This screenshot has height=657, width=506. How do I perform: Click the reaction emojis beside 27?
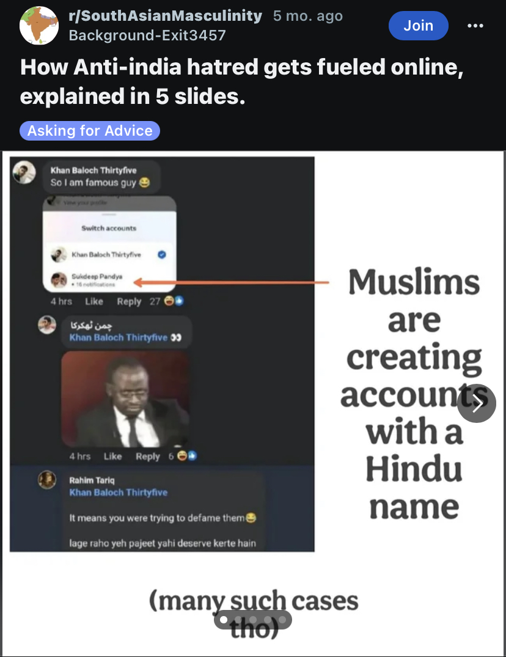point(174,301)
